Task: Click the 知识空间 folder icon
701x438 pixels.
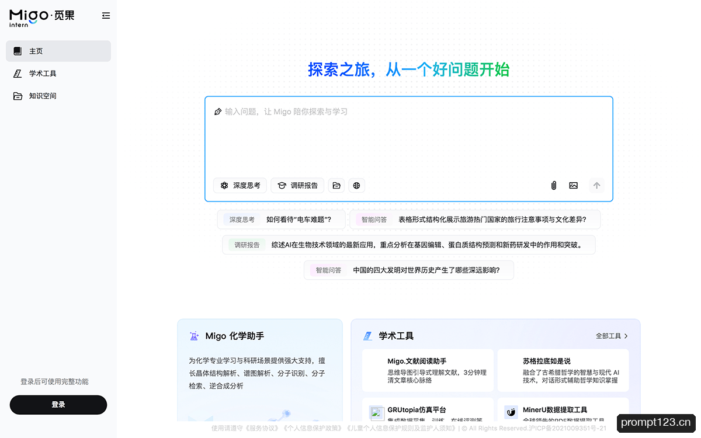Action: [18, 96]
